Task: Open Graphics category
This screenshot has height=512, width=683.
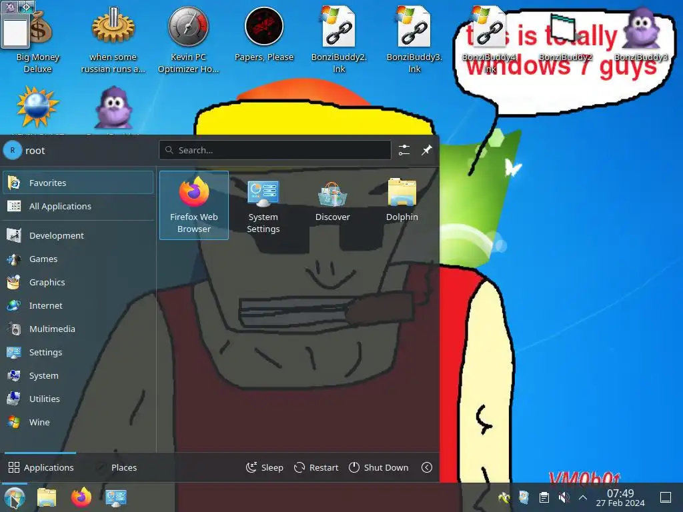Action: tap(78, 282)
